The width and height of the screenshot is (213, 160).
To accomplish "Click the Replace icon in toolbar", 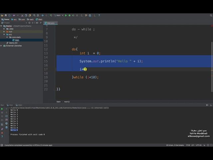I will [x=38, y=16].
